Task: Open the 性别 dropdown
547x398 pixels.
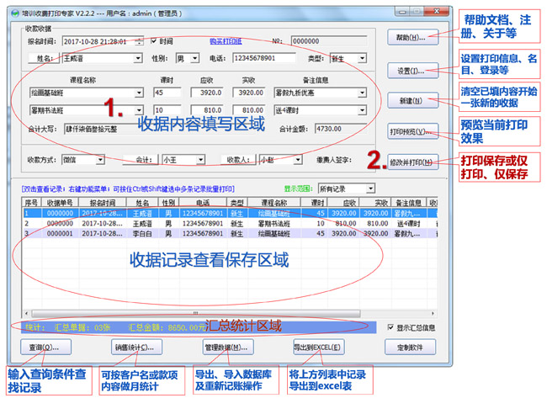Action: tap(196, 59)
